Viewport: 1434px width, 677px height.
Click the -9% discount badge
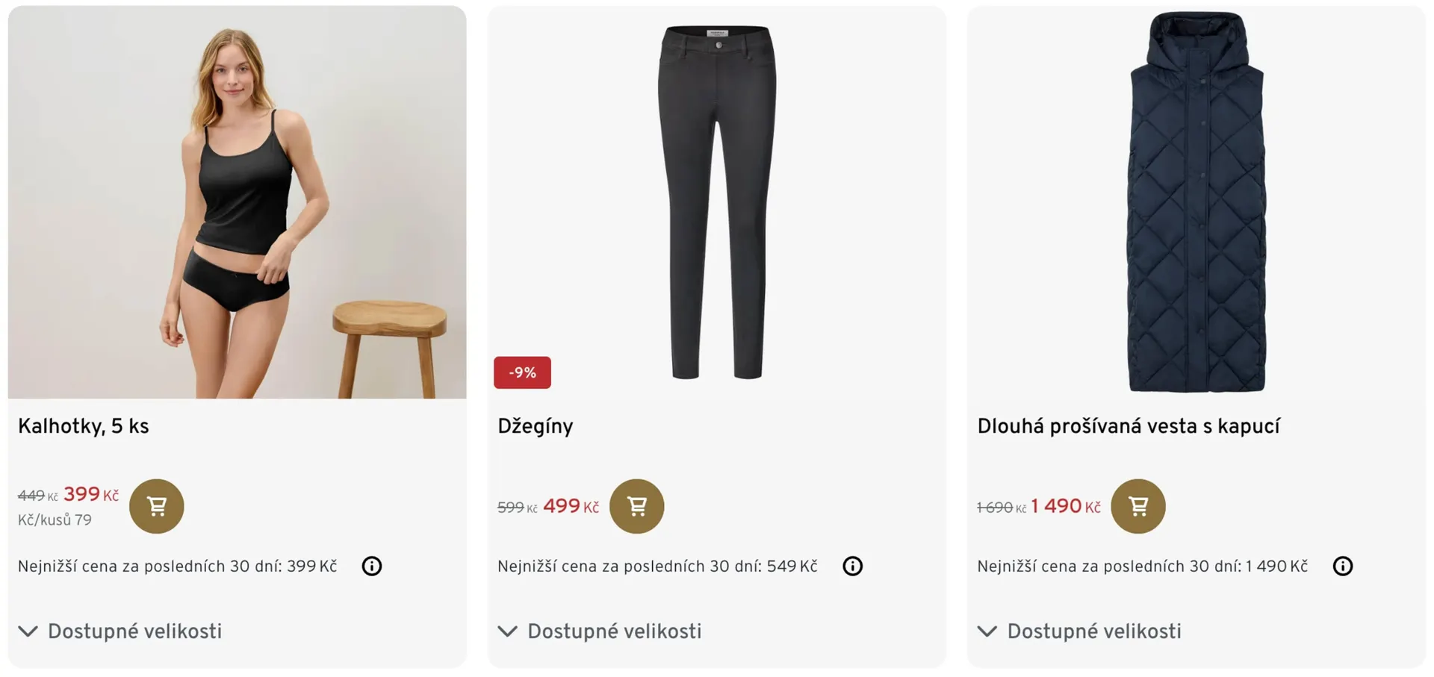[x=522, y=372]
